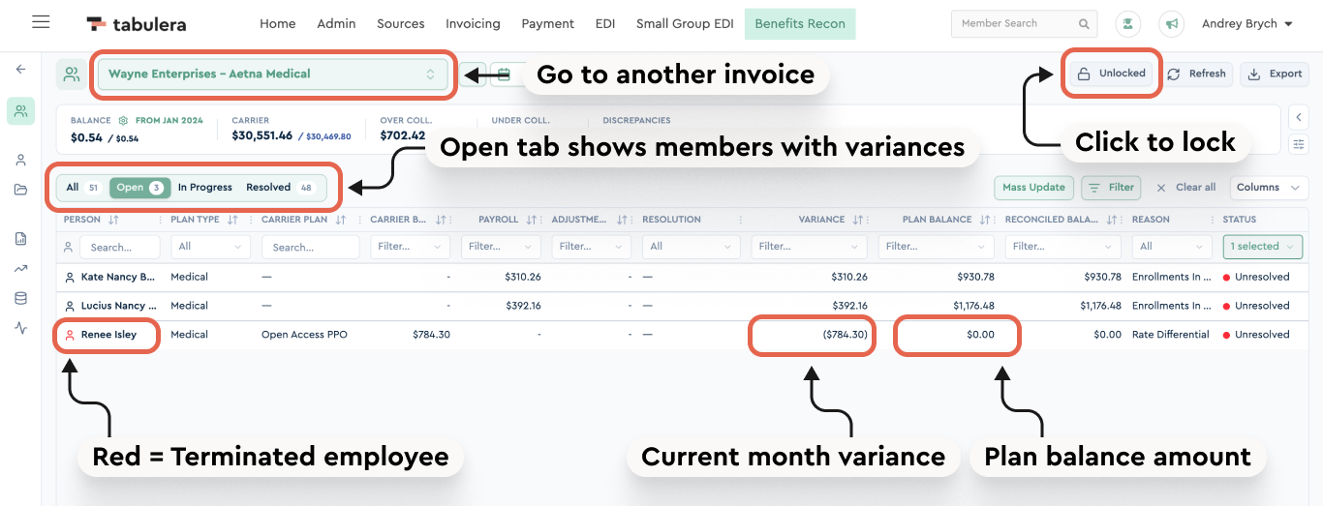Screen dimensions: 1323x506
Task: Open Payroll filter dropdown
Action: click(x=501, y=247)
